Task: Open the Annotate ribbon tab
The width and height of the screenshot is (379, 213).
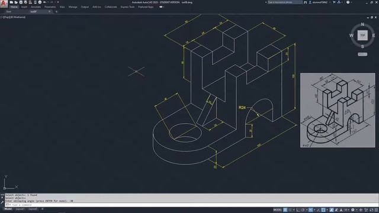Action: point(36,7)
